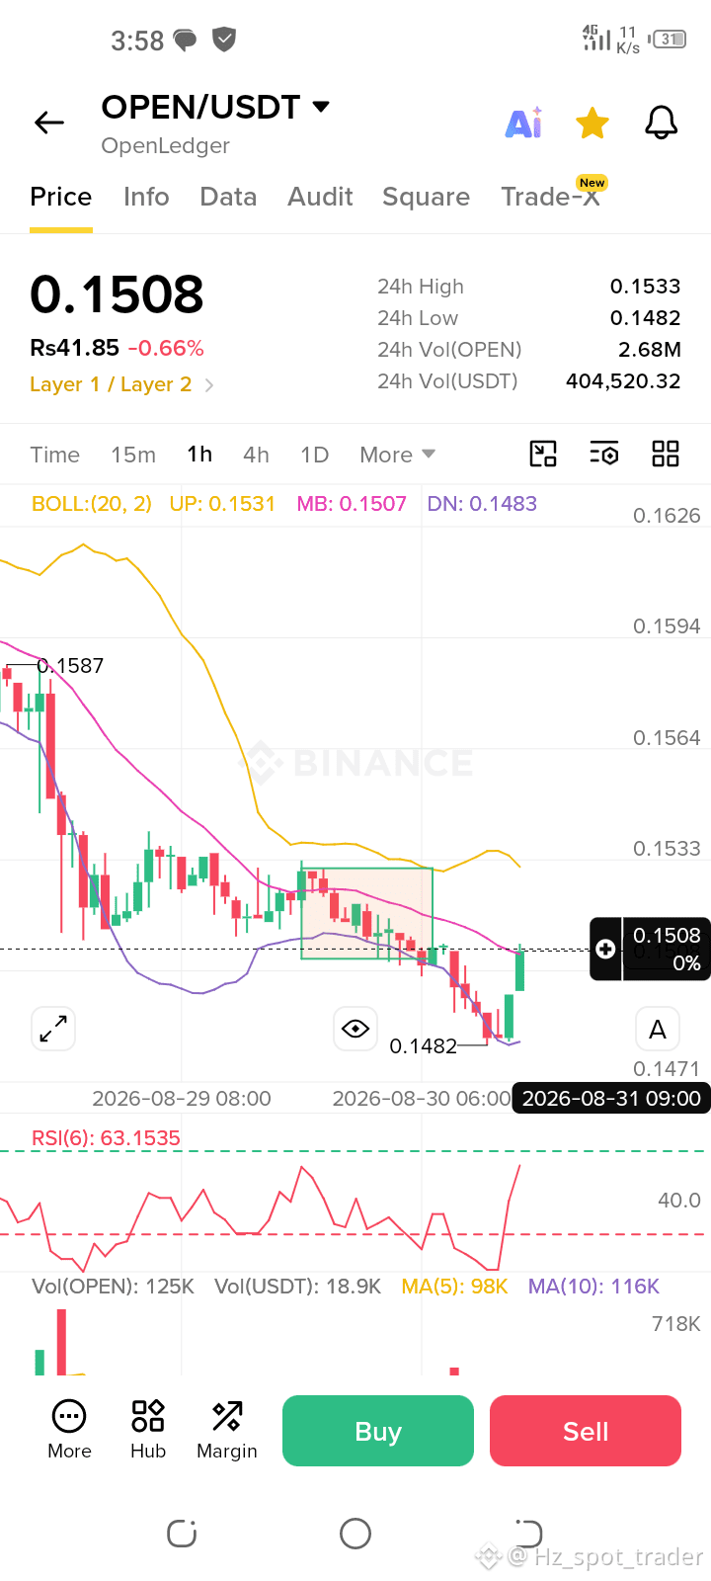Open the chart drawing tools icon

543,454
